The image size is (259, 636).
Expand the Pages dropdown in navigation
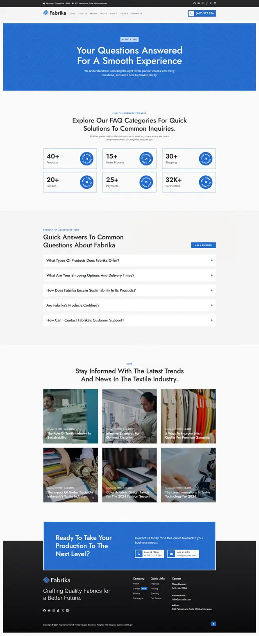(104, 14)
